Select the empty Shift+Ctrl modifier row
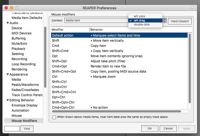Viewport: 200px width, 136px height. [x=119, y=82]
